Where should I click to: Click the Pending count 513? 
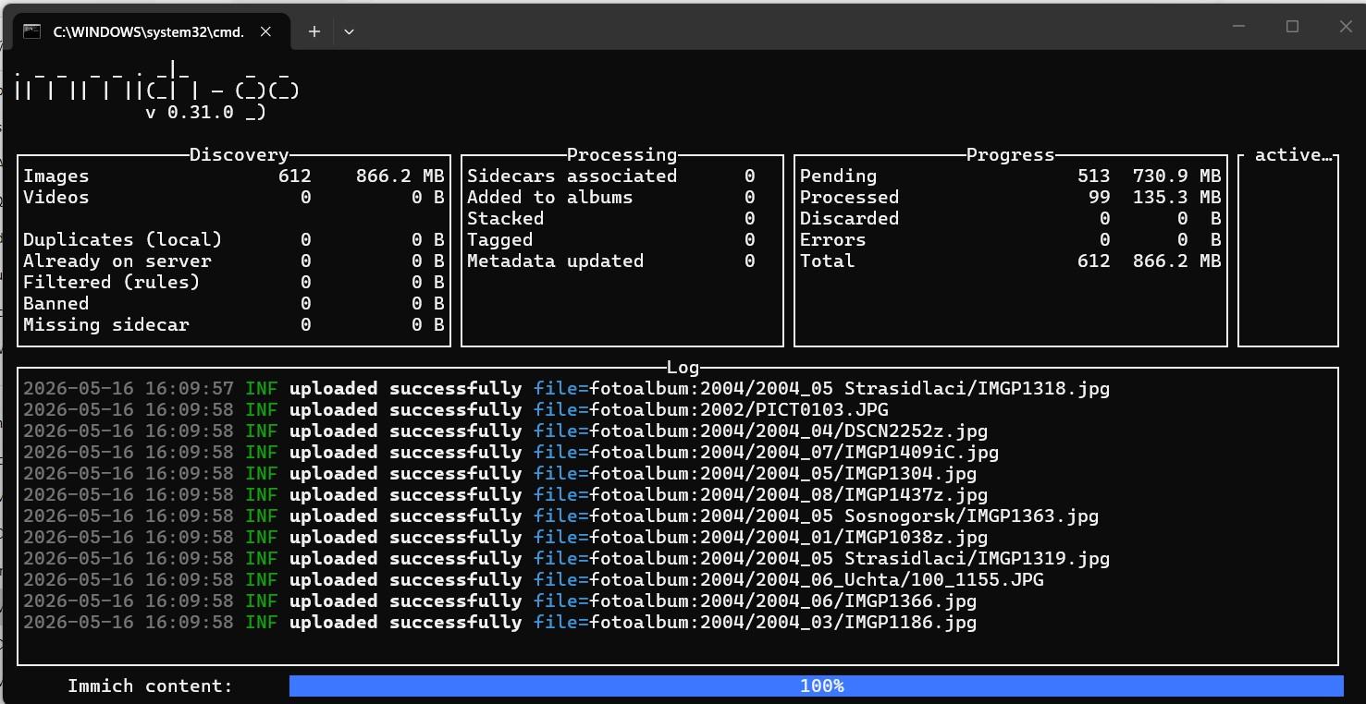tap(1094, 176)
